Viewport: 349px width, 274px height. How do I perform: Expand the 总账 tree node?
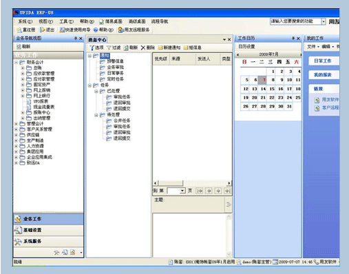[x=23, y=68]
